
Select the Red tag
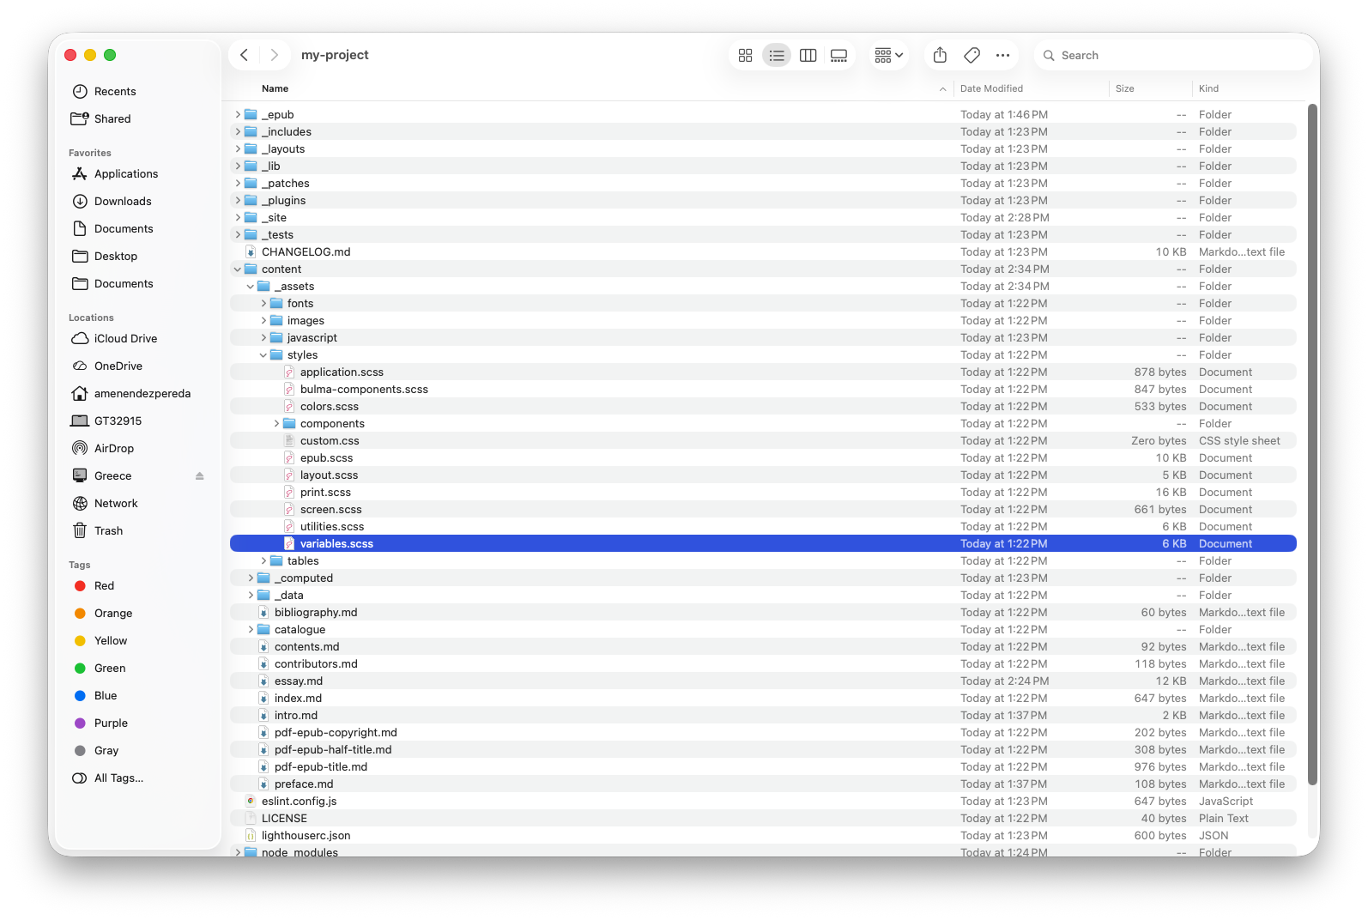click(x=104, y=586)
